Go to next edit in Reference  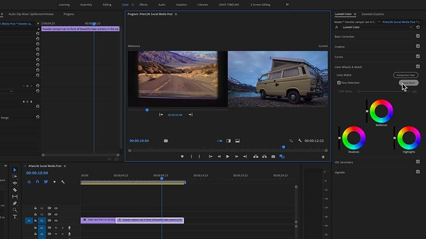[x=190, y=115]
